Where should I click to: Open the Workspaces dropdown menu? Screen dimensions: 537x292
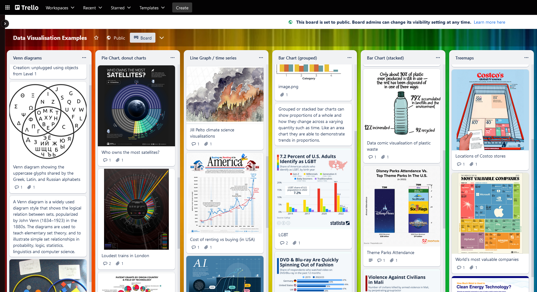coord(60,8)
